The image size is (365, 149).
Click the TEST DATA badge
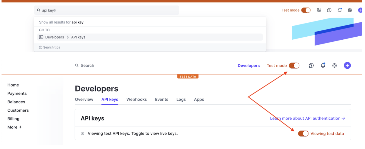pyautogui.click(x=188, y=77)
